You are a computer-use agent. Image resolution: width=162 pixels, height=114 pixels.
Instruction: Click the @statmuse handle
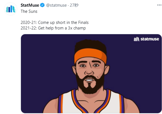click(56, 5)
